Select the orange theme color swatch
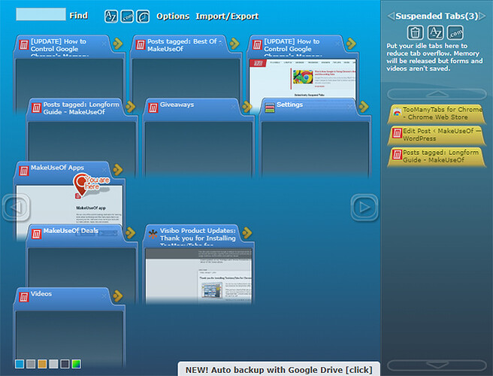The image size is (493, 376). [42, 364]
